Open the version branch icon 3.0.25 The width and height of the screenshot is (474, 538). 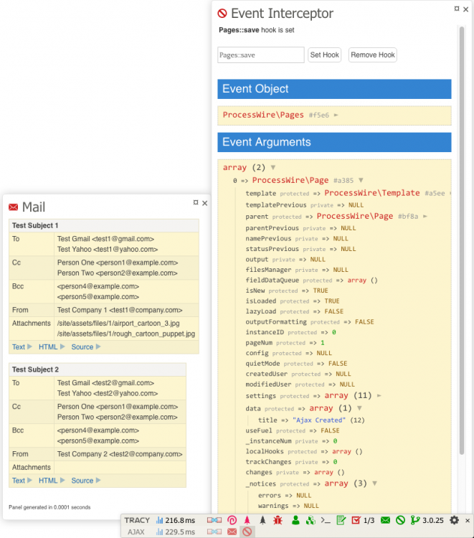tap(427, 520)
